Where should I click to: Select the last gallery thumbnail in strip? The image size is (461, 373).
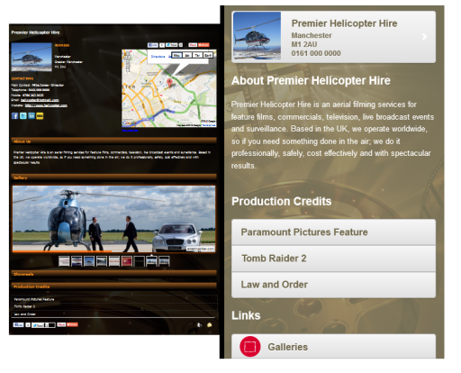pyautogui.click(x=164, y=261)
